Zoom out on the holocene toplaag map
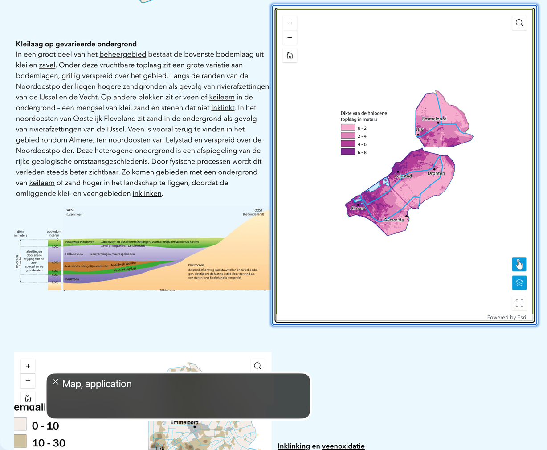Image resolution: width=547 pixels, height=450 pixels. tap(290, 38)
